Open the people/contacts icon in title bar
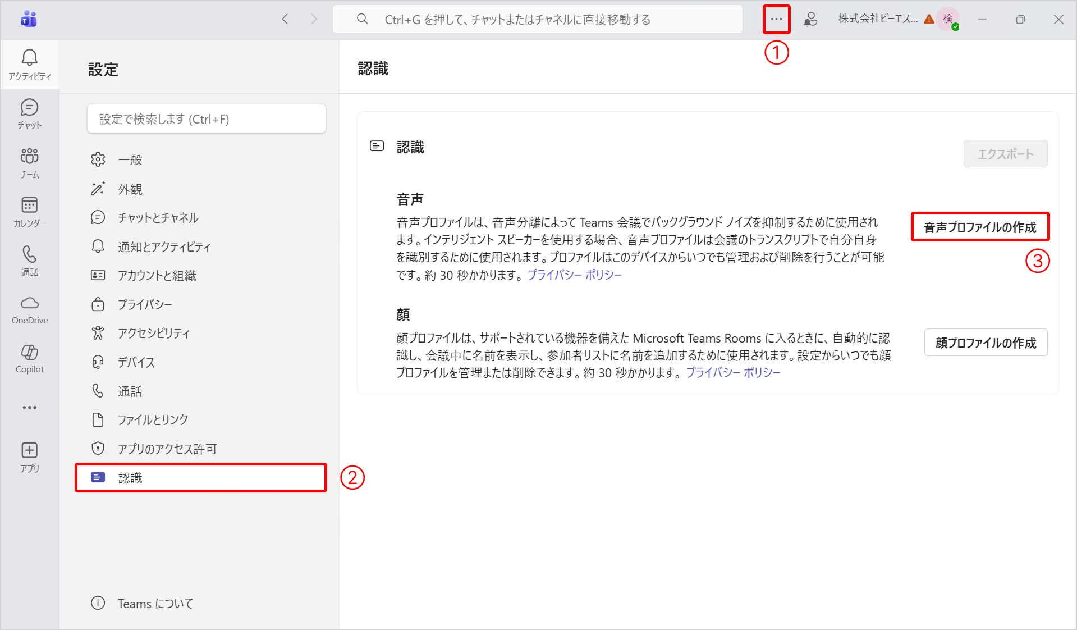This screenshot has width=1077, height=630. [x=810, y=20]
